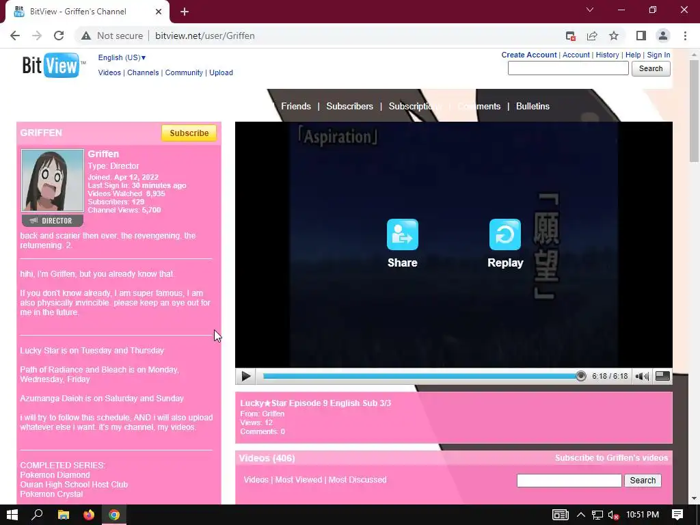This screenshot has width=700, height=525.
Task: Focus the channel video search field
Action: [569, 481]
